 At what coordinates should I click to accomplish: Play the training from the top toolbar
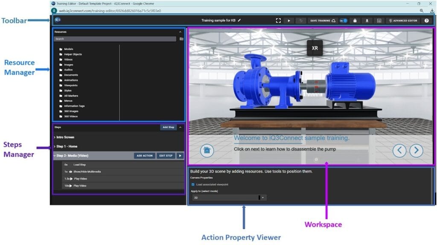coord(289,20)
